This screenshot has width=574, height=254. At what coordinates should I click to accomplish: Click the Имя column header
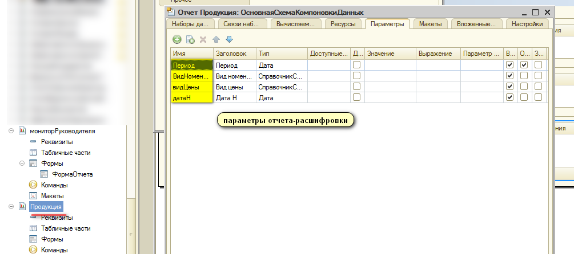click(x=191, y=53)
